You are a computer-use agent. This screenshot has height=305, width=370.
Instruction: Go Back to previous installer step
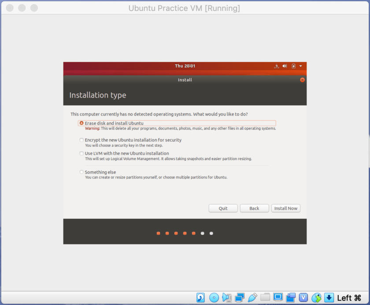click(255, 208)
